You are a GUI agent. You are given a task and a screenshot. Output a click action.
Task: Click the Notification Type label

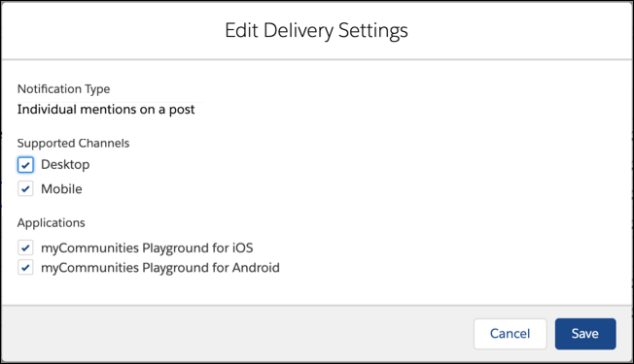[x=63, y=88]
